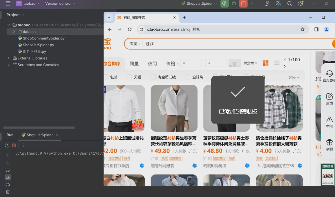This screenshot has height=197, width=335.
Task: Open a new browser tab
Action: click(x=184, y=18)
